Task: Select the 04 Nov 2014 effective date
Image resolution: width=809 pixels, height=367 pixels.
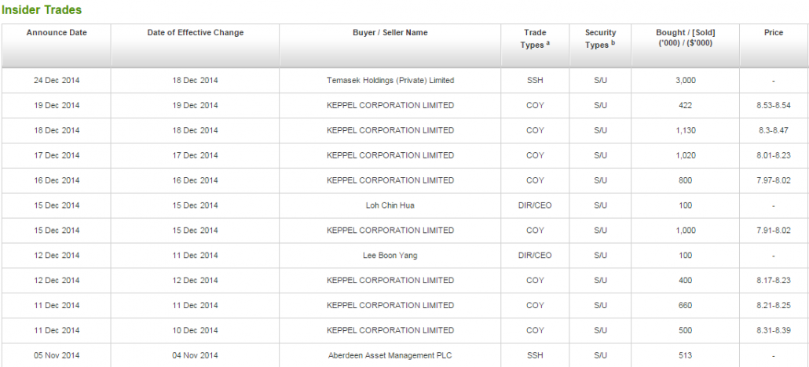Action: coord(196,356)
